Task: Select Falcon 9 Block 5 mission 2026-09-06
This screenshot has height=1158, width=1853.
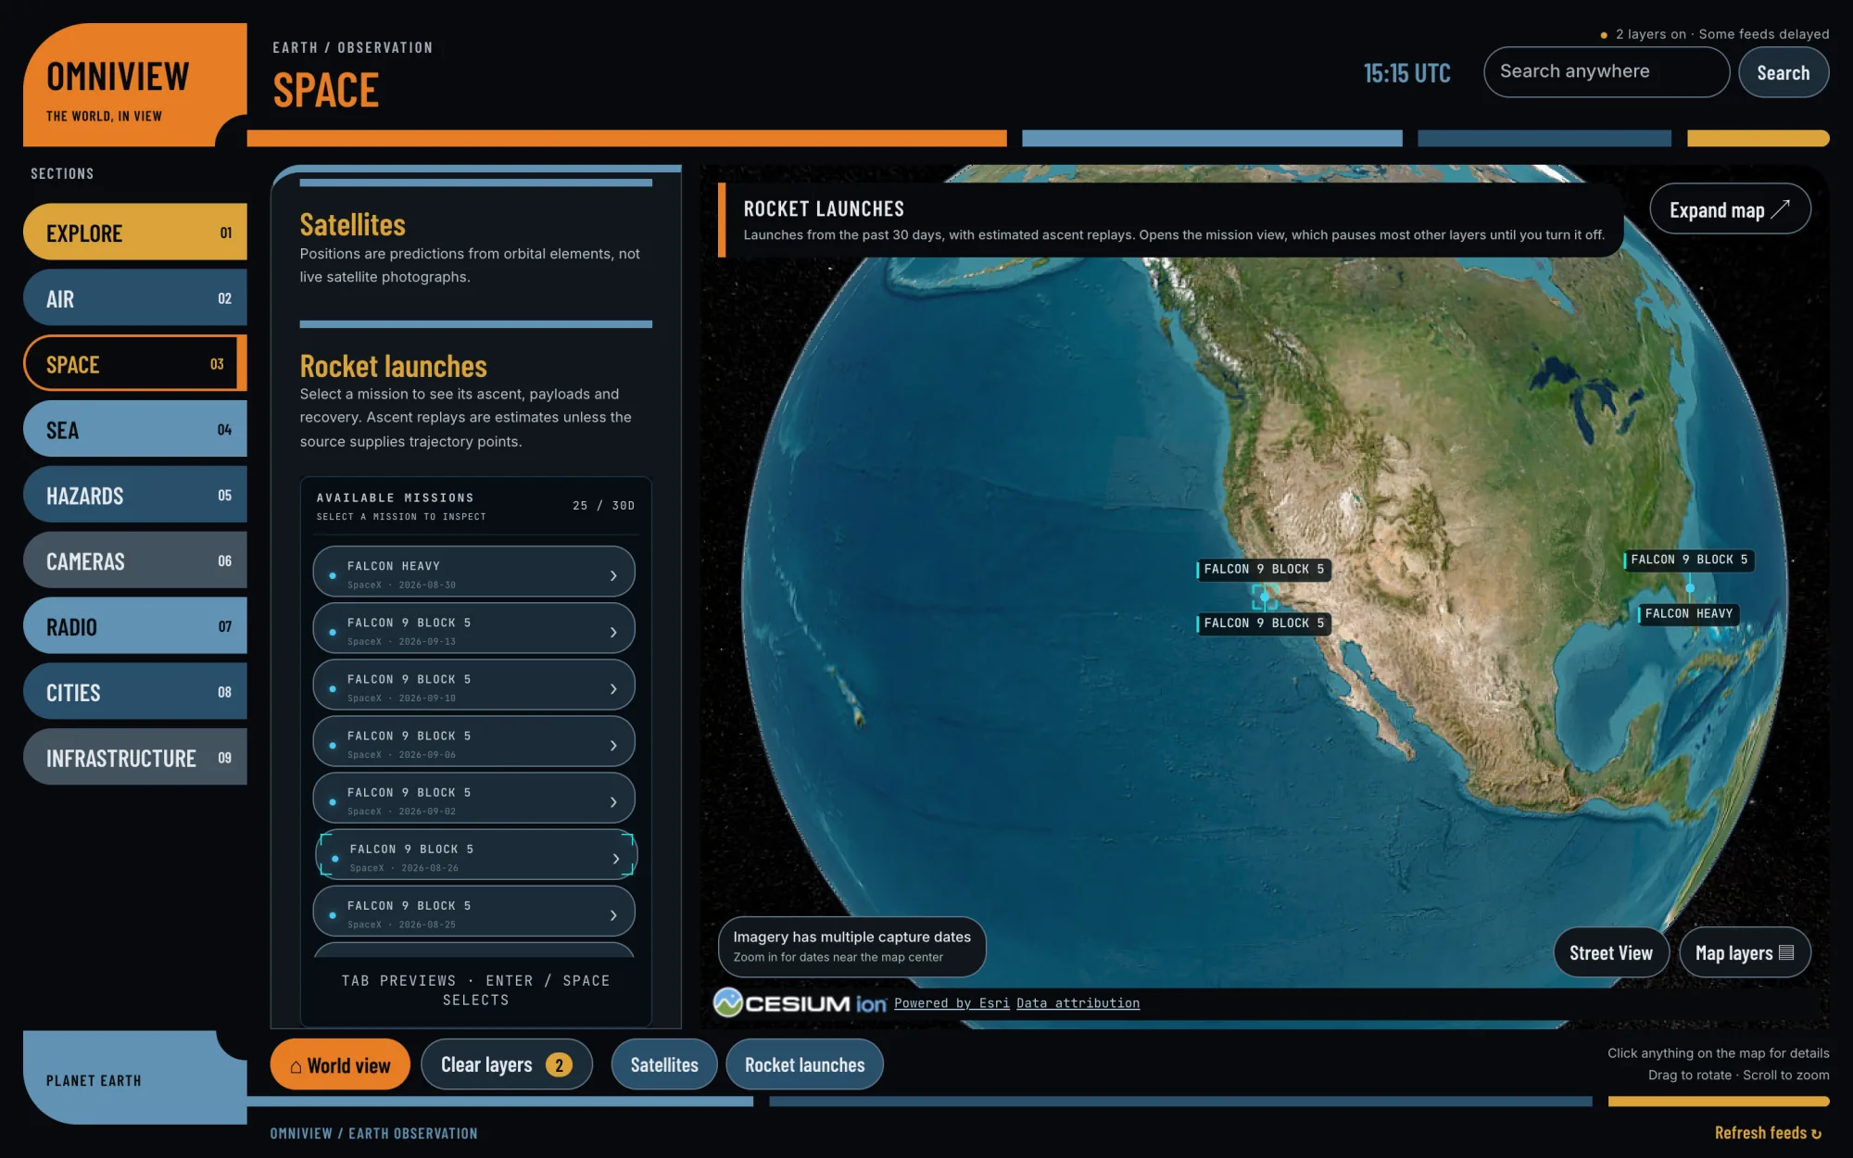Action: pos(474,742)
